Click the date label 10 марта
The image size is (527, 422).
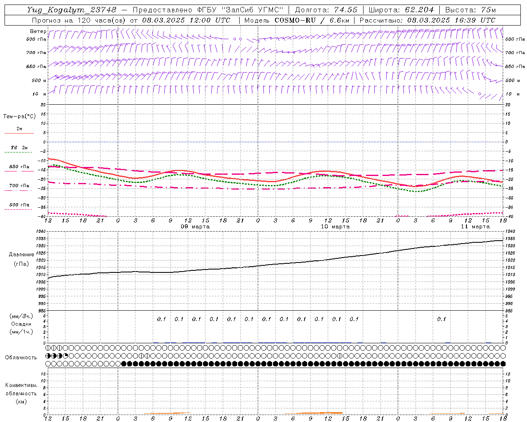point(335,227)
